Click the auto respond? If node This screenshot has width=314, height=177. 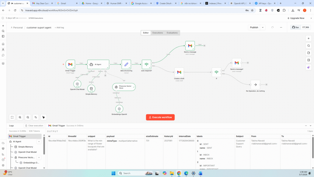click(x=146, y=65)
